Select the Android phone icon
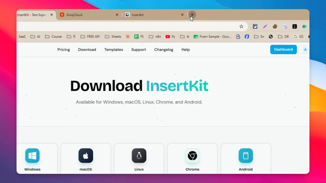 pos(246,156)
